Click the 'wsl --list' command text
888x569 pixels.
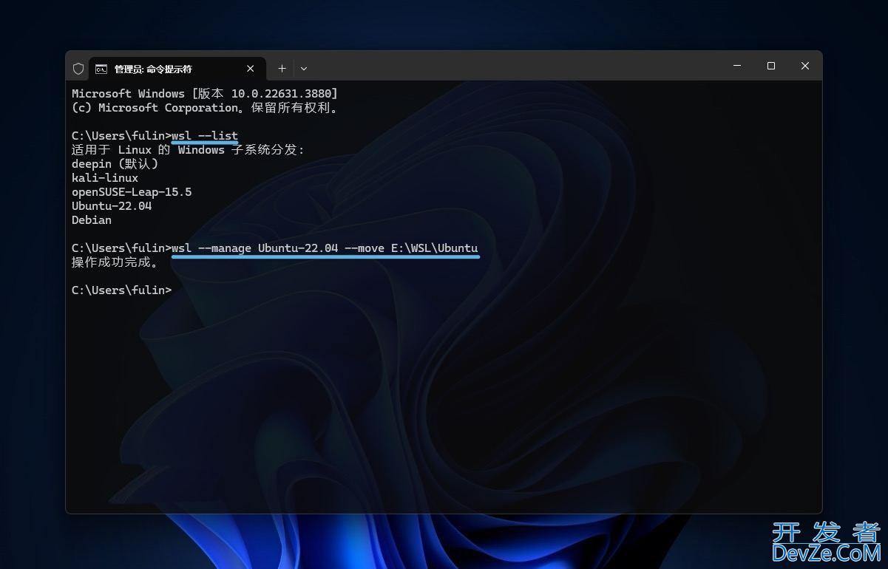pos(205,136)
